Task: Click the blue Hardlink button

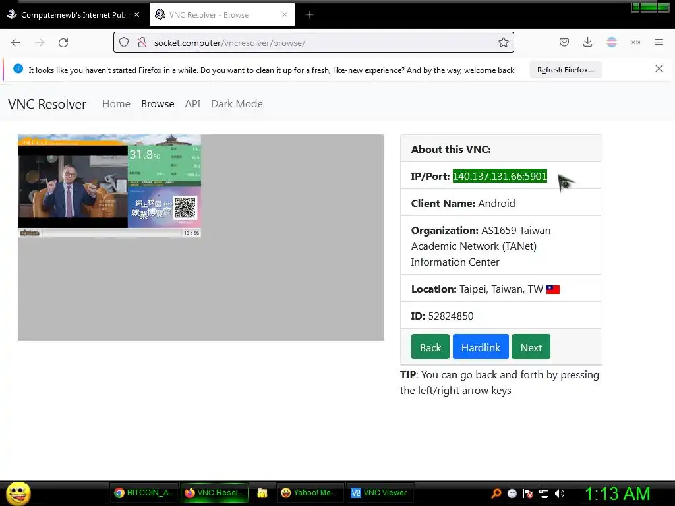Action: click(481, 347)
